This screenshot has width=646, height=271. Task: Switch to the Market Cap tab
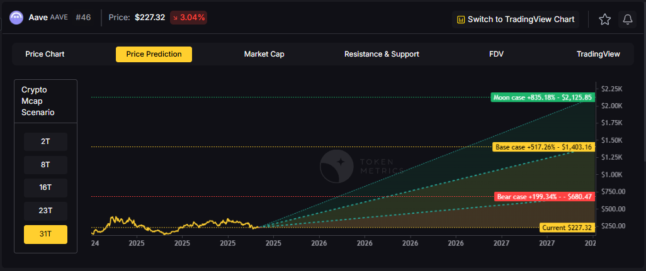[x=264, y=54]
